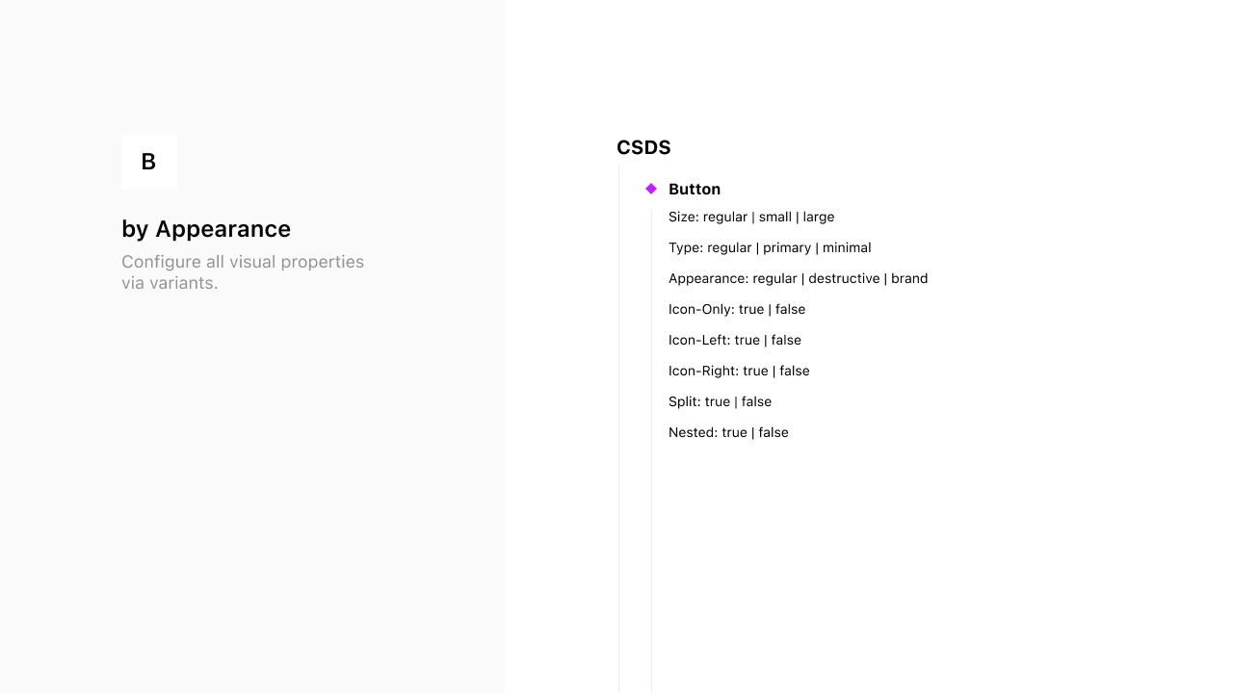The width and height of the screenshot is (1233, 693).
Task: Click the Appearance variant property line
Action: [x=798, y=278]
